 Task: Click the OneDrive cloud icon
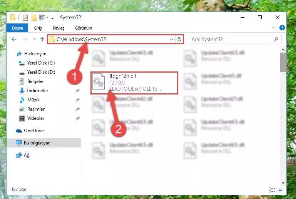pyautogui.click(x=19, y=131)
